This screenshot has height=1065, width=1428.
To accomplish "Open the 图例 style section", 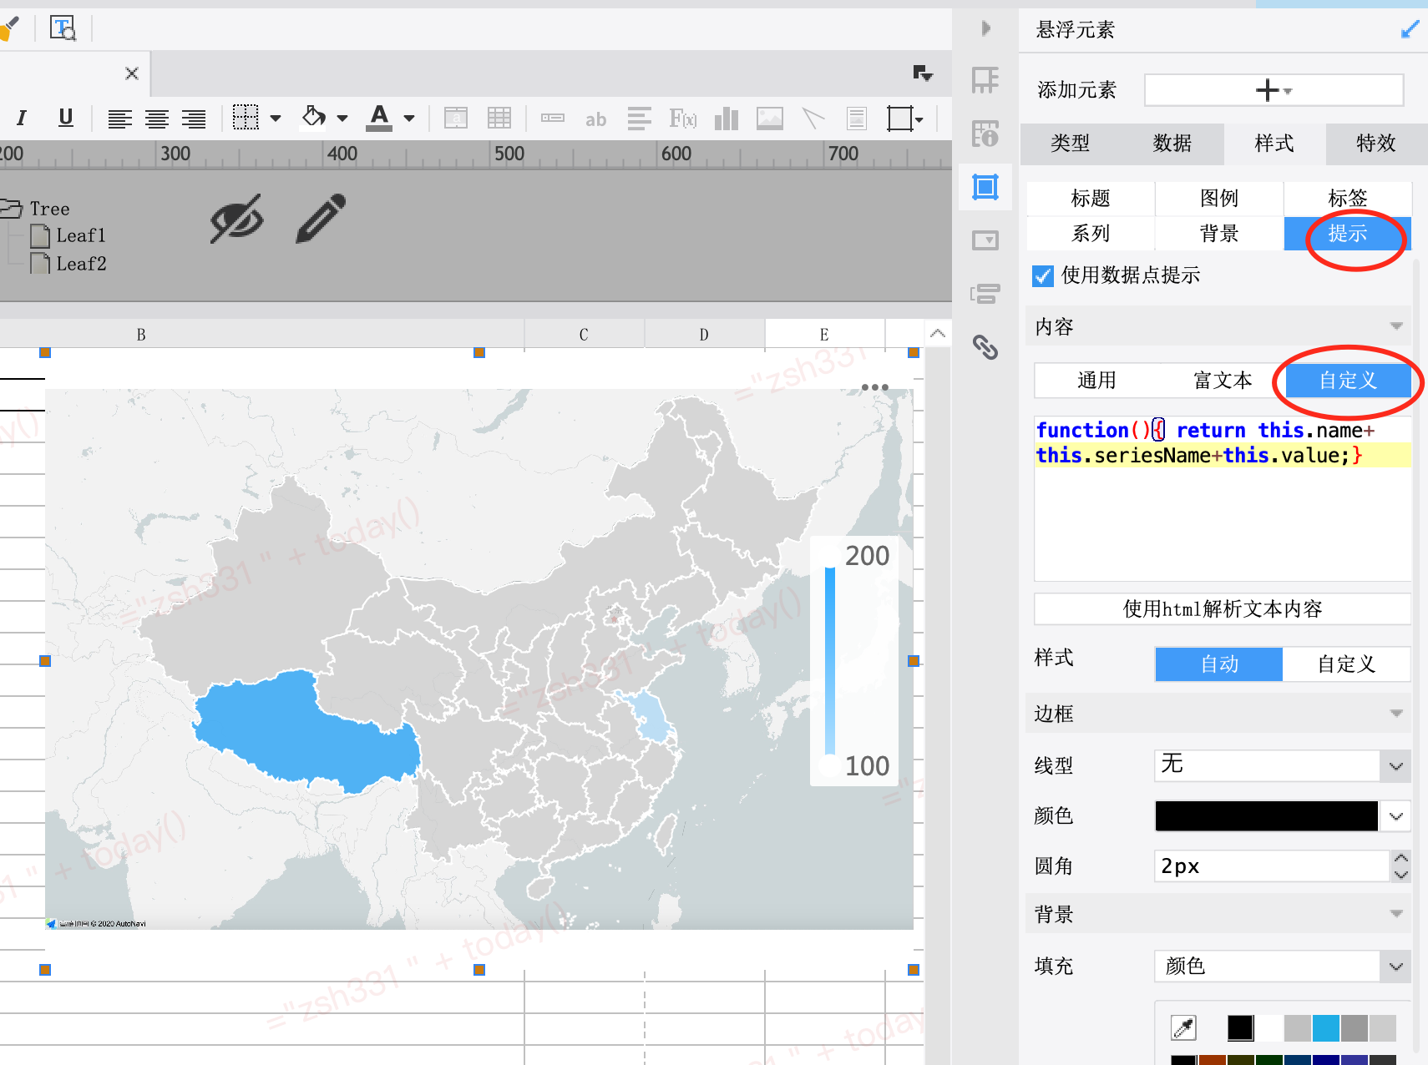I will point(1219,199).
